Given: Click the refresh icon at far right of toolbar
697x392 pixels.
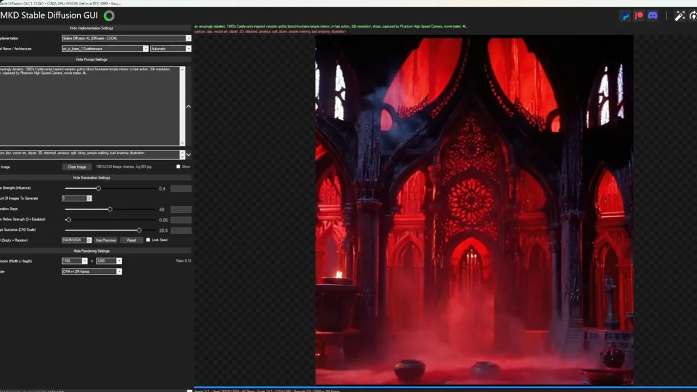Looking at the screenshot, I should [693, 16].
